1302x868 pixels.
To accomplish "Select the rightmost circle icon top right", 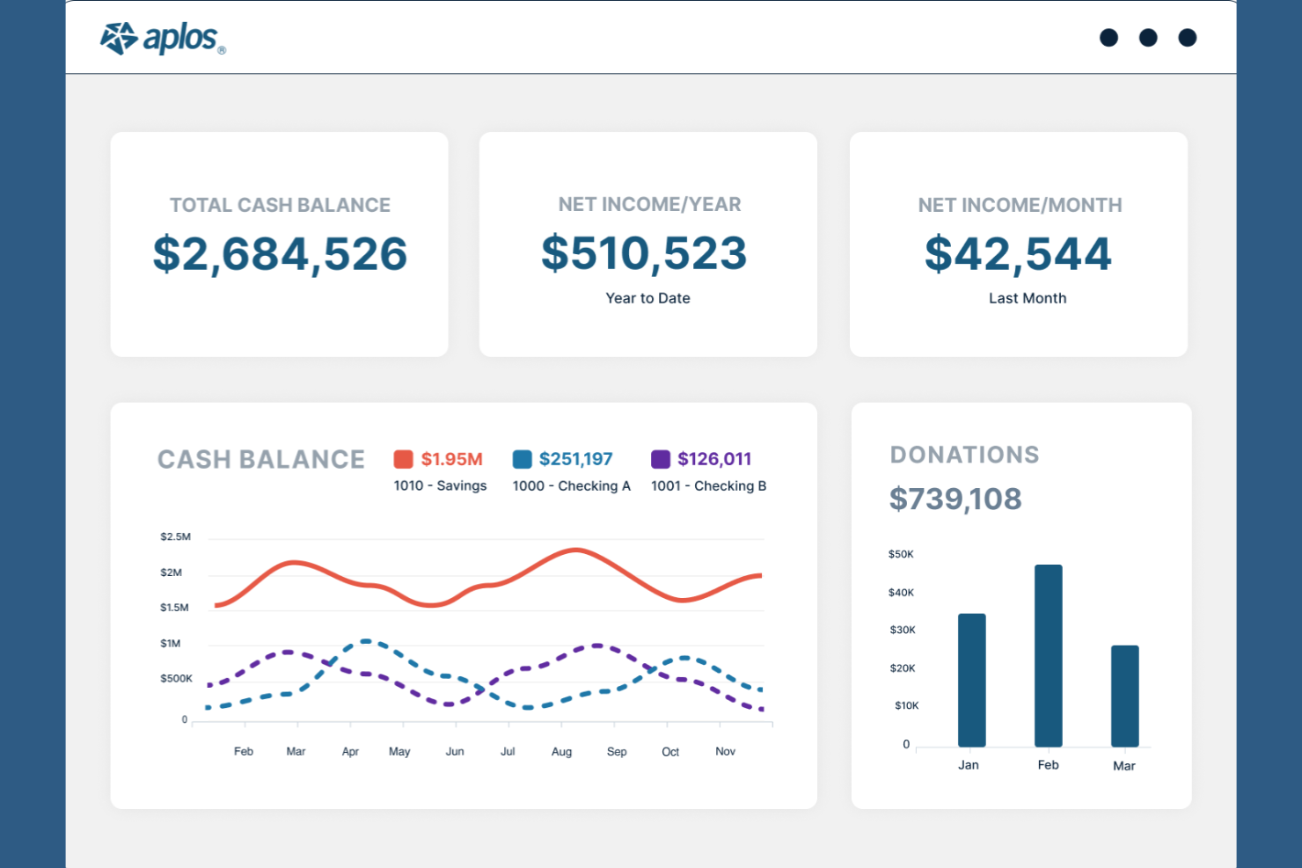I will point(1187,38).
